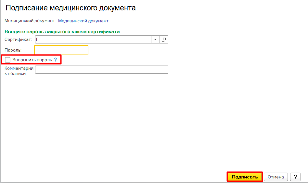Screen dimensions: 308x183
Task: Click the Пароль field label
Action: (13, 50)
